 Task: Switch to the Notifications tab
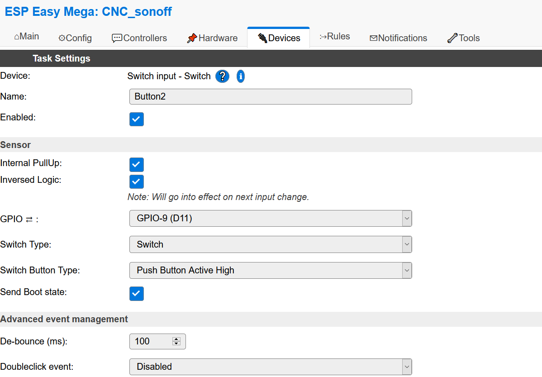pyautogui.click(x=398, y=38)
